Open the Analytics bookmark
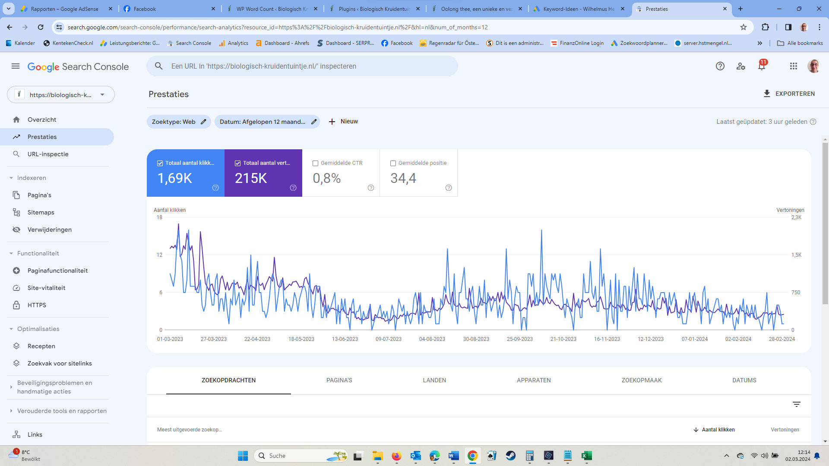The width and height of the screenshot is (829, 466). pyautogui.click(x=234, y=43)
